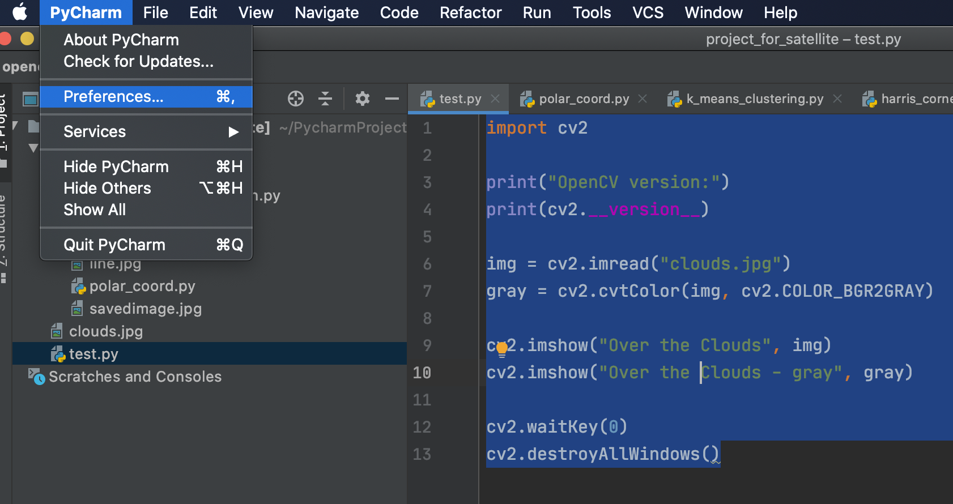Choose Hide Others
This screenshot has height=504, width=953.
146,188
